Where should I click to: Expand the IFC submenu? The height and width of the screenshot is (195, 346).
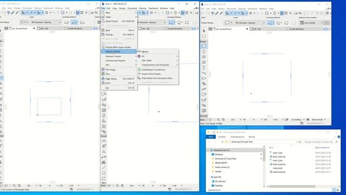tap(158, 56)
